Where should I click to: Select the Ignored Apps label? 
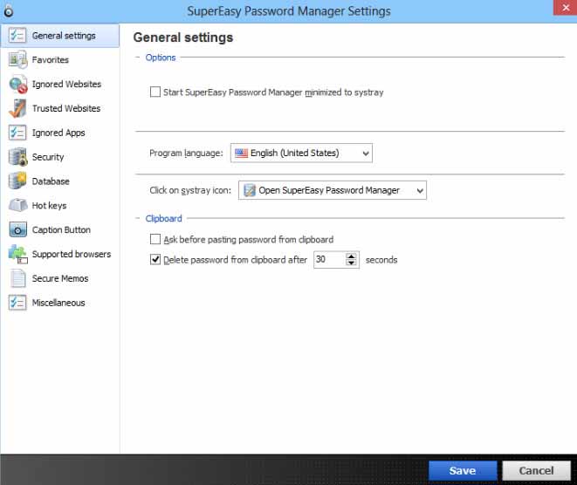[x=58, y=133]
